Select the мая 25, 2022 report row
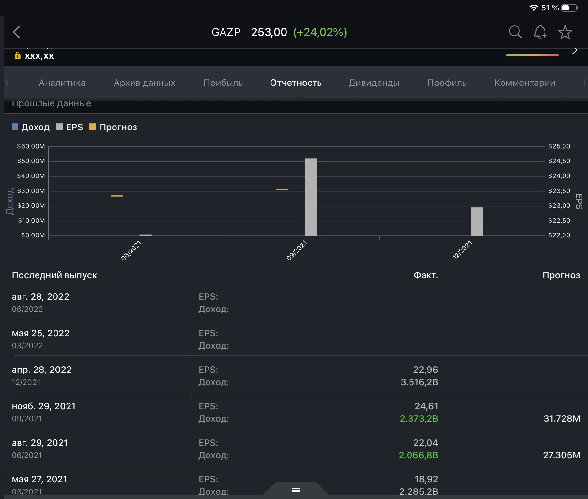This screenshot has width=588, height=499. point(296,338)
